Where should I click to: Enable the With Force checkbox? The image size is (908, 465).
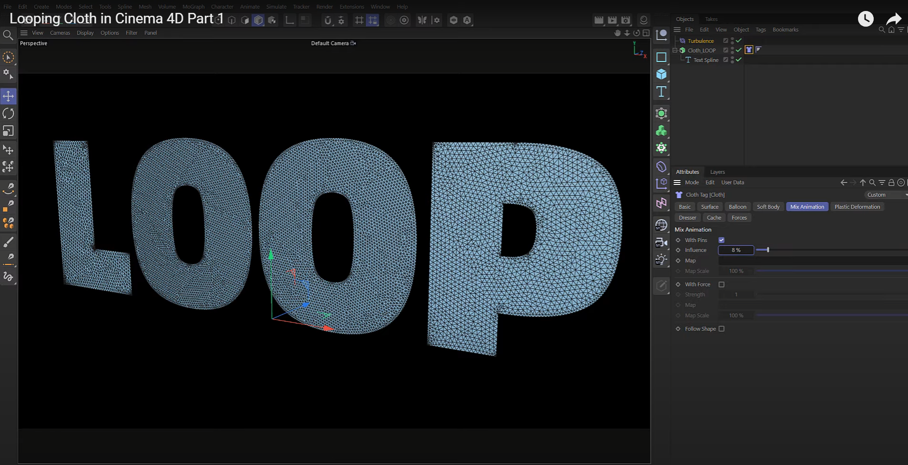click(x=721, y=284)
